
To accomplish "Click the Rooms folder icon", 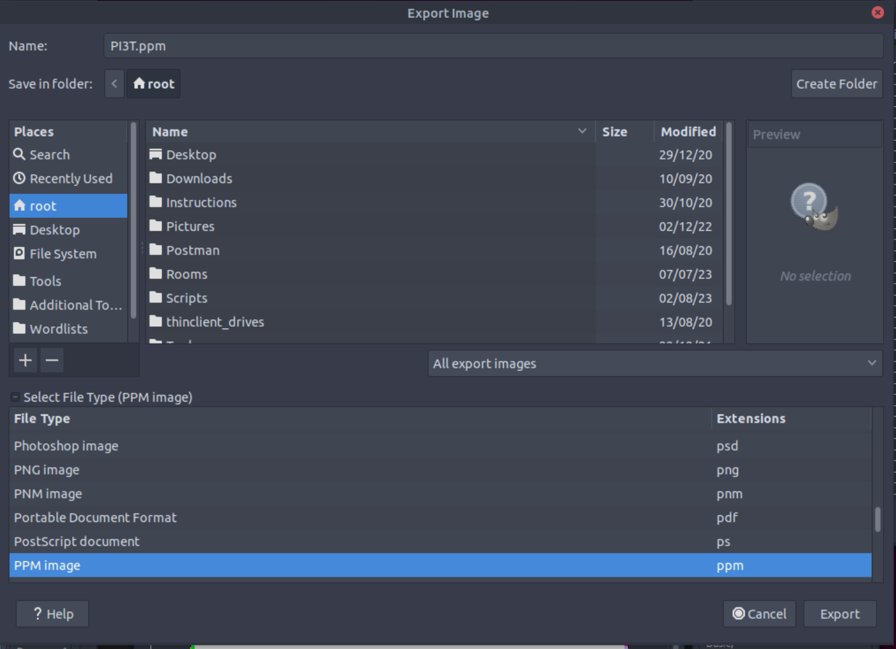I will (156, 274).
